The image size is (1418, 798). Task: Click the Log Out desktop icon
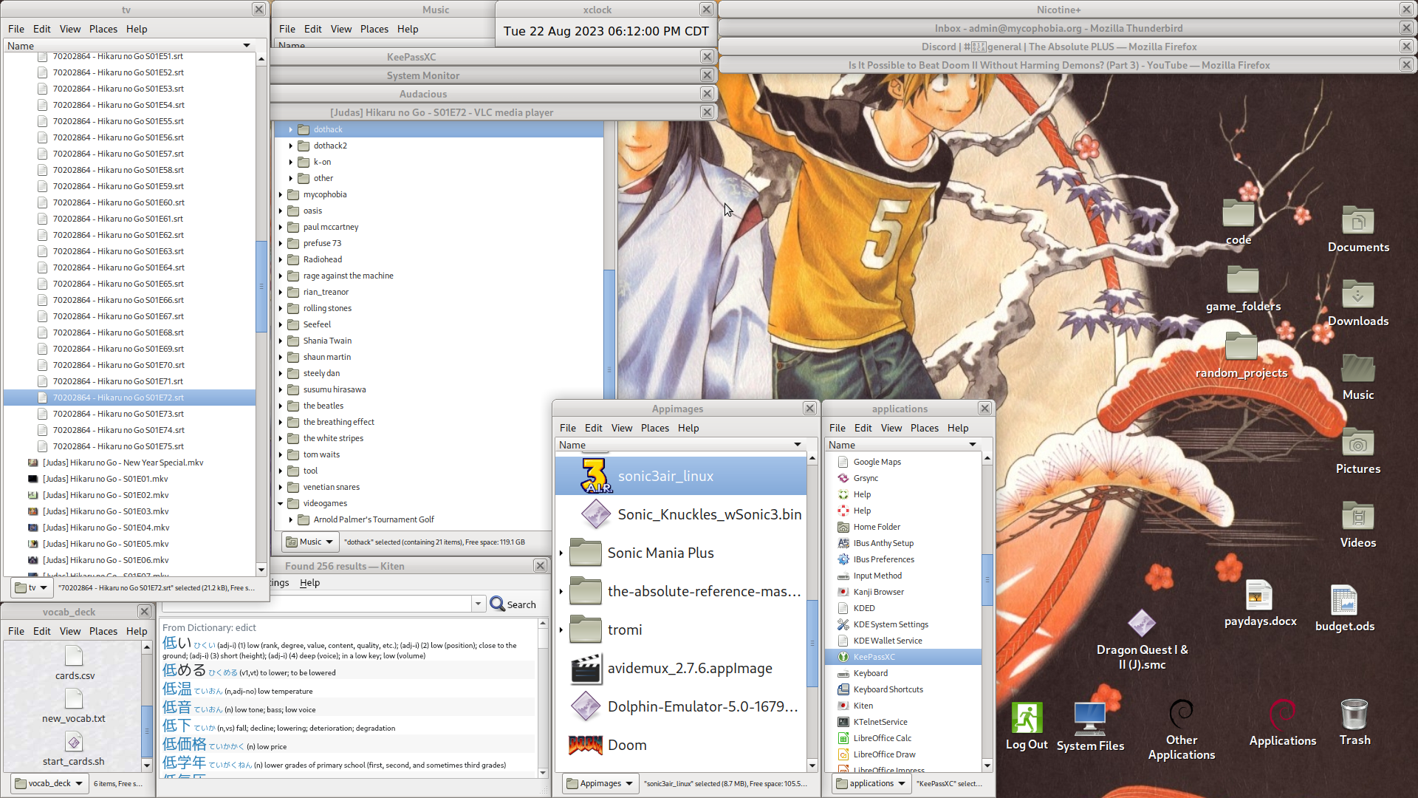[x=1027, y=719]
